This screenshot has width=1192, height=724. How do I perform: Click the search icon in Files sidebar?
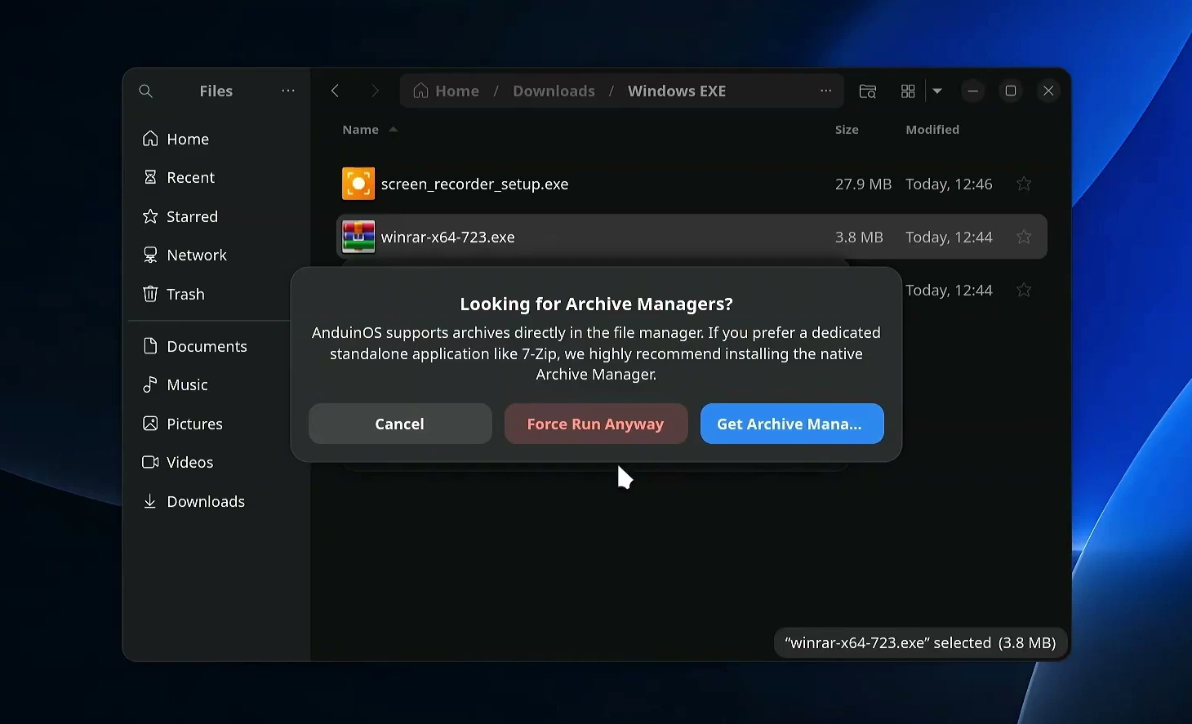pyautogui.click(x=145, y=91)
